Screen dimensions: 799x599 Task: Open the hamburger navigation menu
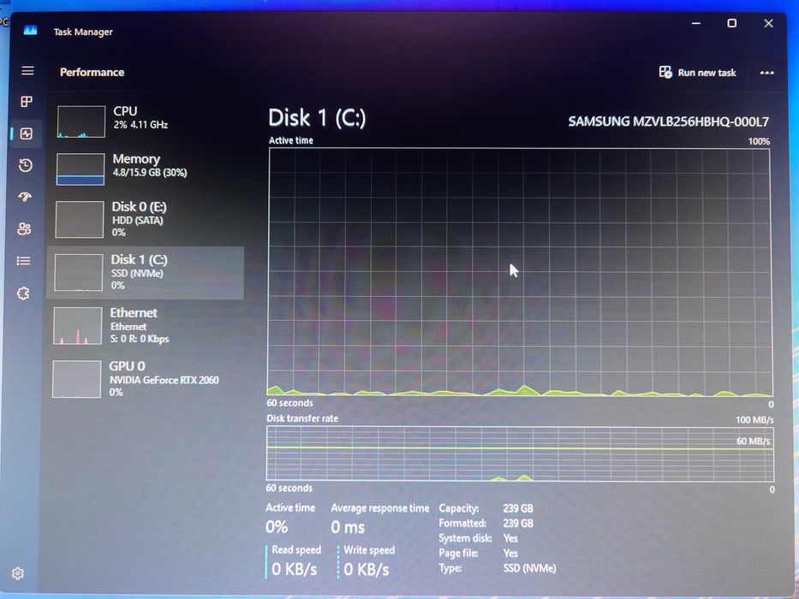click(27, 70)
